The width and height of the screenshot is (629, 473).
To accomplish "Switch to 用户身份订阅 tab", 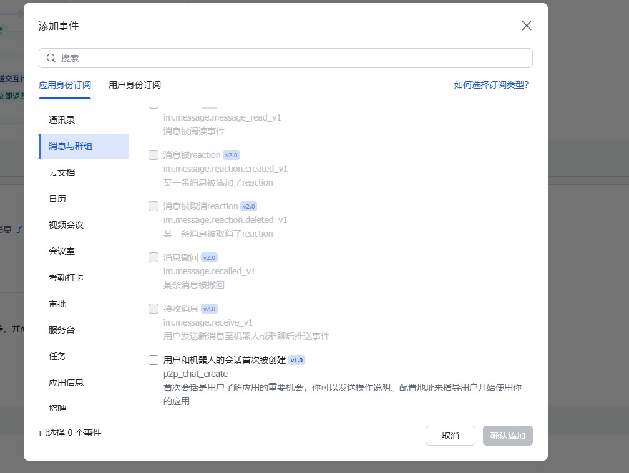I will (x=135, y=85).
